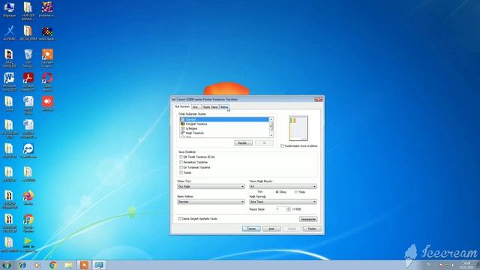Open the Opera browser desktop shortcut
Viewport: 480px width, 270px height.
click(x=47, y=82)
